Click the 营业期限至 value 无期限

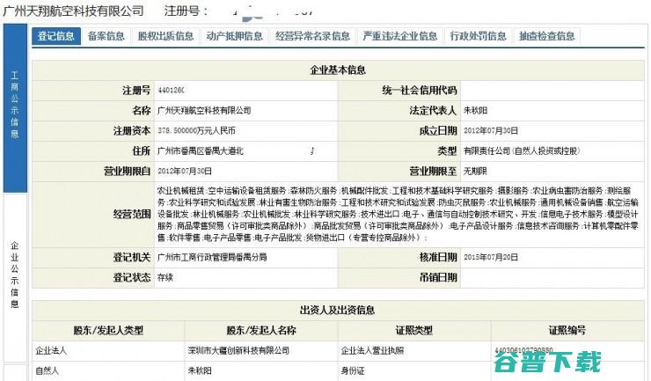(475, 171)
